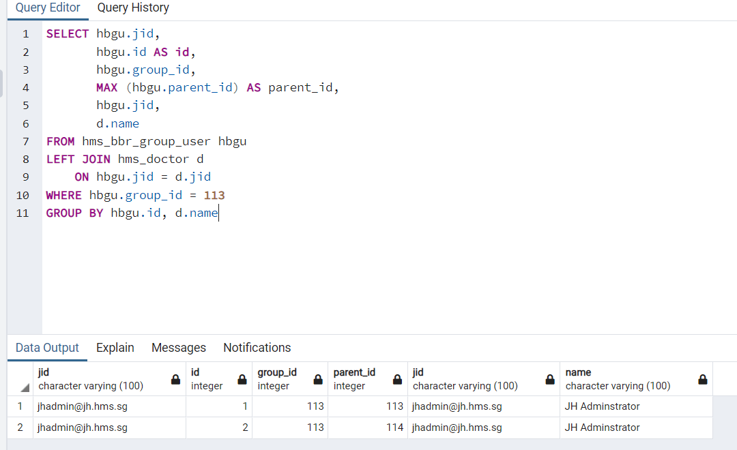The height and width of the screenshot is (450, 737).
Task: Click the lock icon on the parent_id column
Action: pyautogui.click(x=397, y=378)
